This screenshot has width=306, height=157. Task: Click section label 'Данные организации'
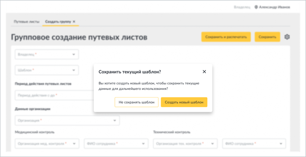coord(33,109)
